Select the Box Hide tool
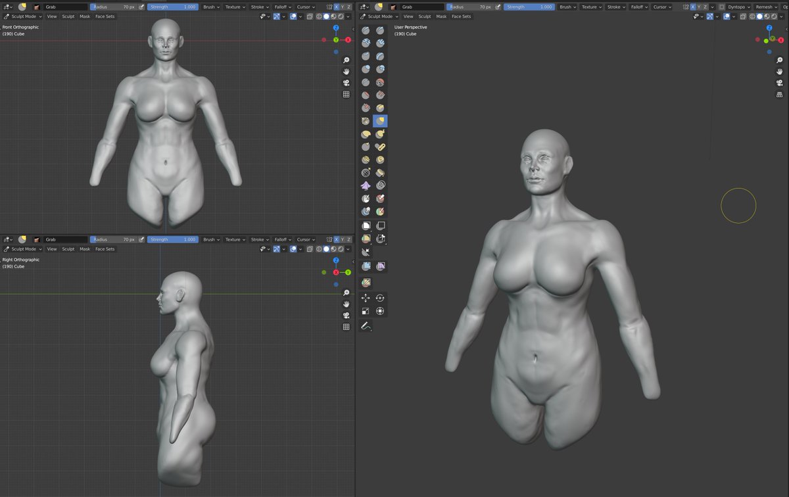 pyautogui.click(x=380, y=225)
